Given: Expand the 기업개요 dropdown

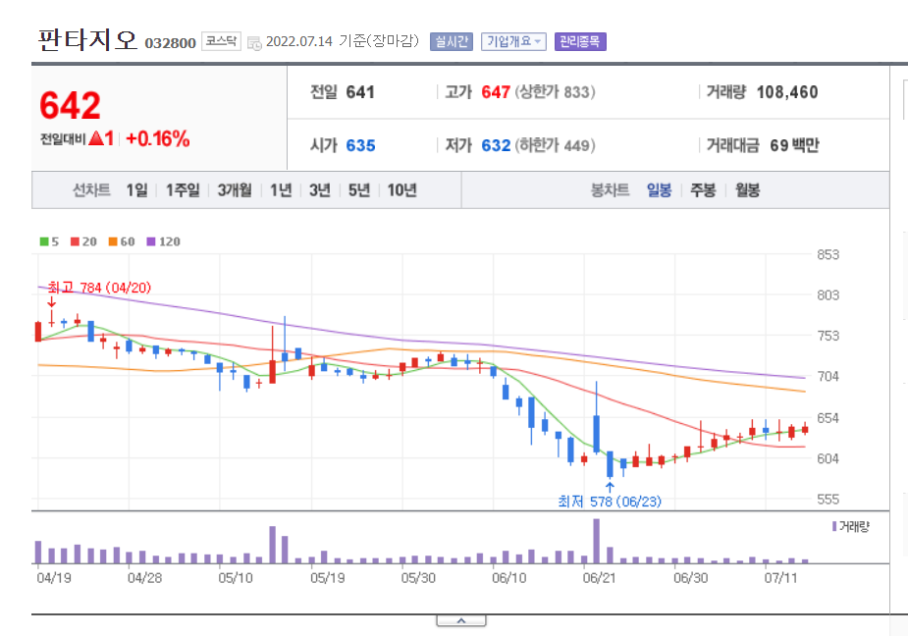Looking at the screenshot, I should [x=513, y=41].
